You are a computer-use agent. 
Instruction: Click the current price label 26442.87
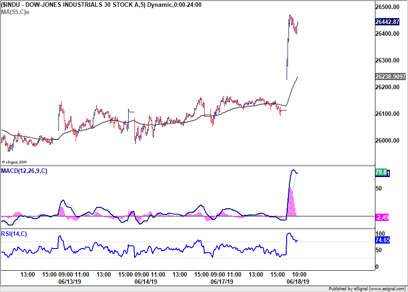coord(387,22)
